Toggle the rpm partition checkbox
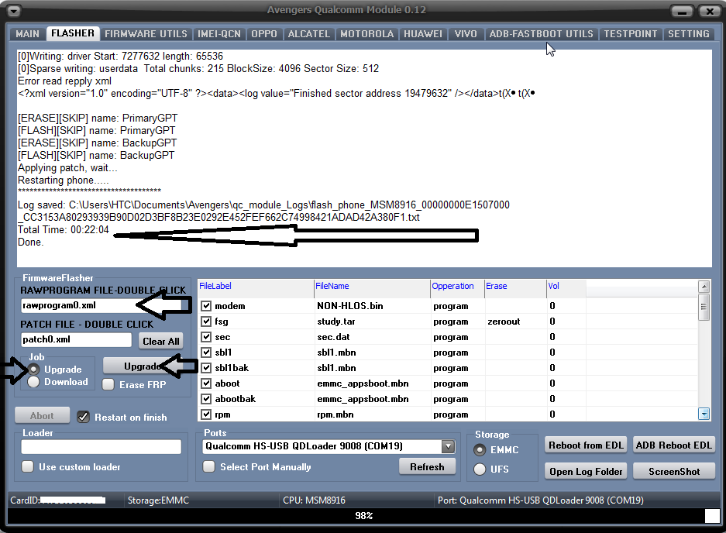Viewport: 726px width, 533px height. point(207,414)
